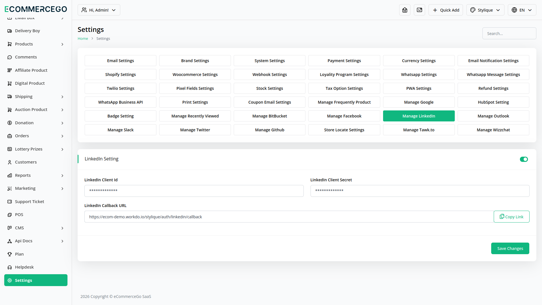This screenshot has width=542, height=305.
Task: Focus the LinkedIn Client Secret field
Action: 420,191
